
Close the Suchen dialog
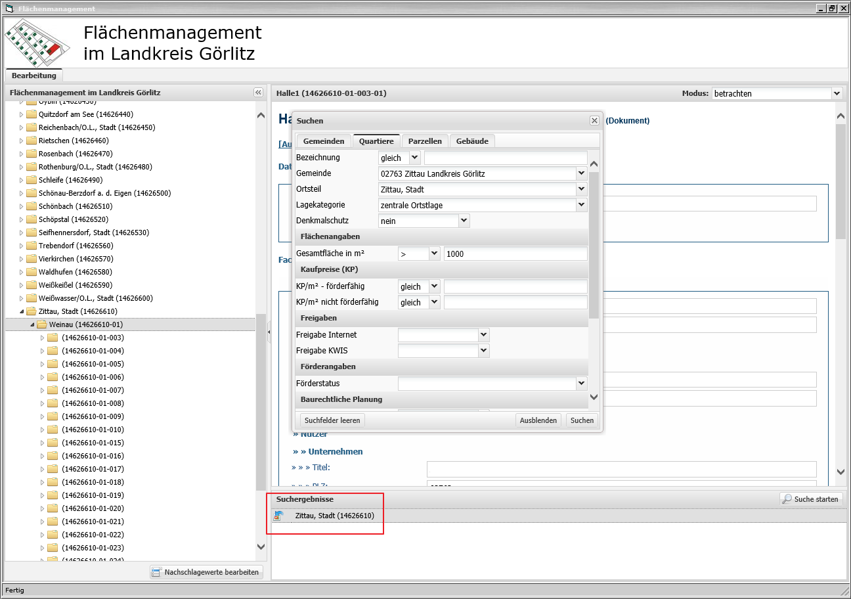click(594, 121)
